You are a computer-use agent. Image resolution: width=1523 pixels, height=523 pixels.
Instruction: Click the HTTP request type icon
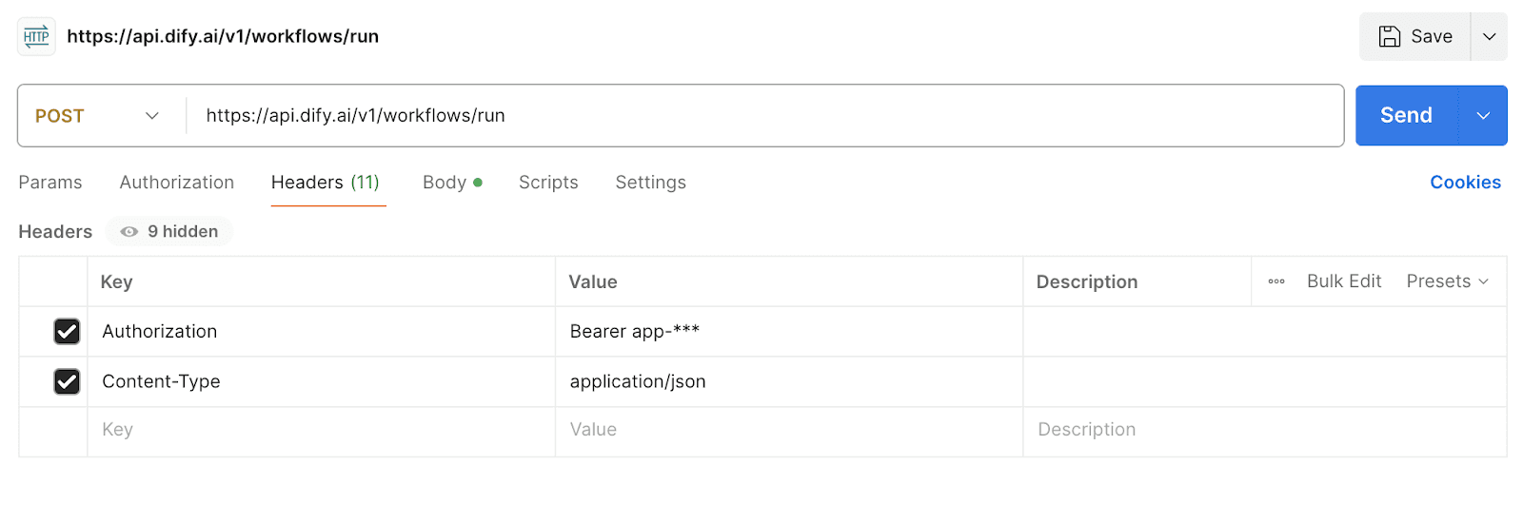[x=36, y=37]
